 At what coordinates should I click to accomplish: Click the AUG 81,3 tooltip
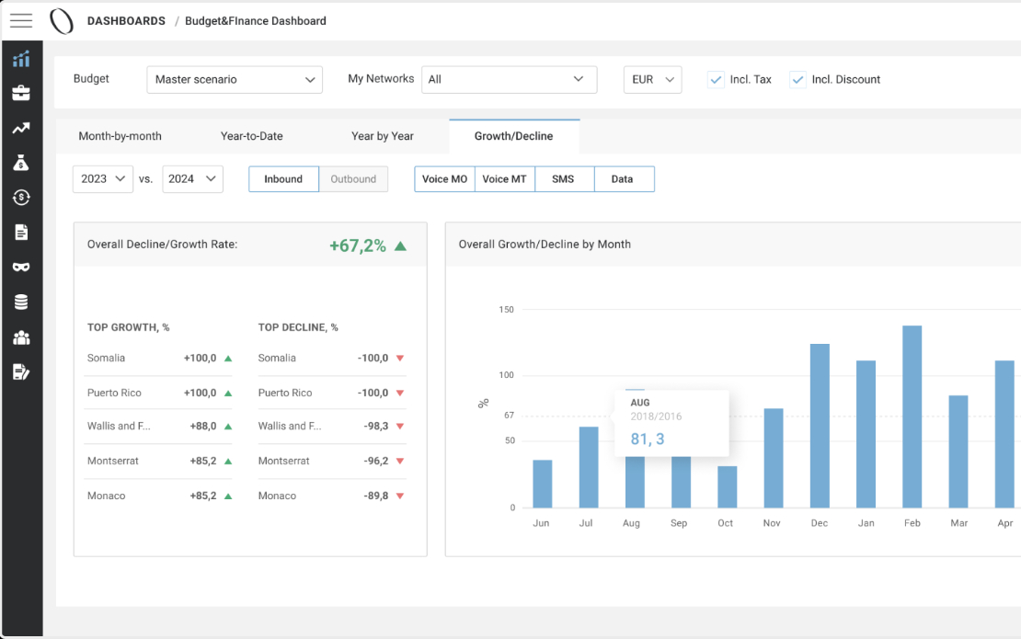(x=671, y=423)
